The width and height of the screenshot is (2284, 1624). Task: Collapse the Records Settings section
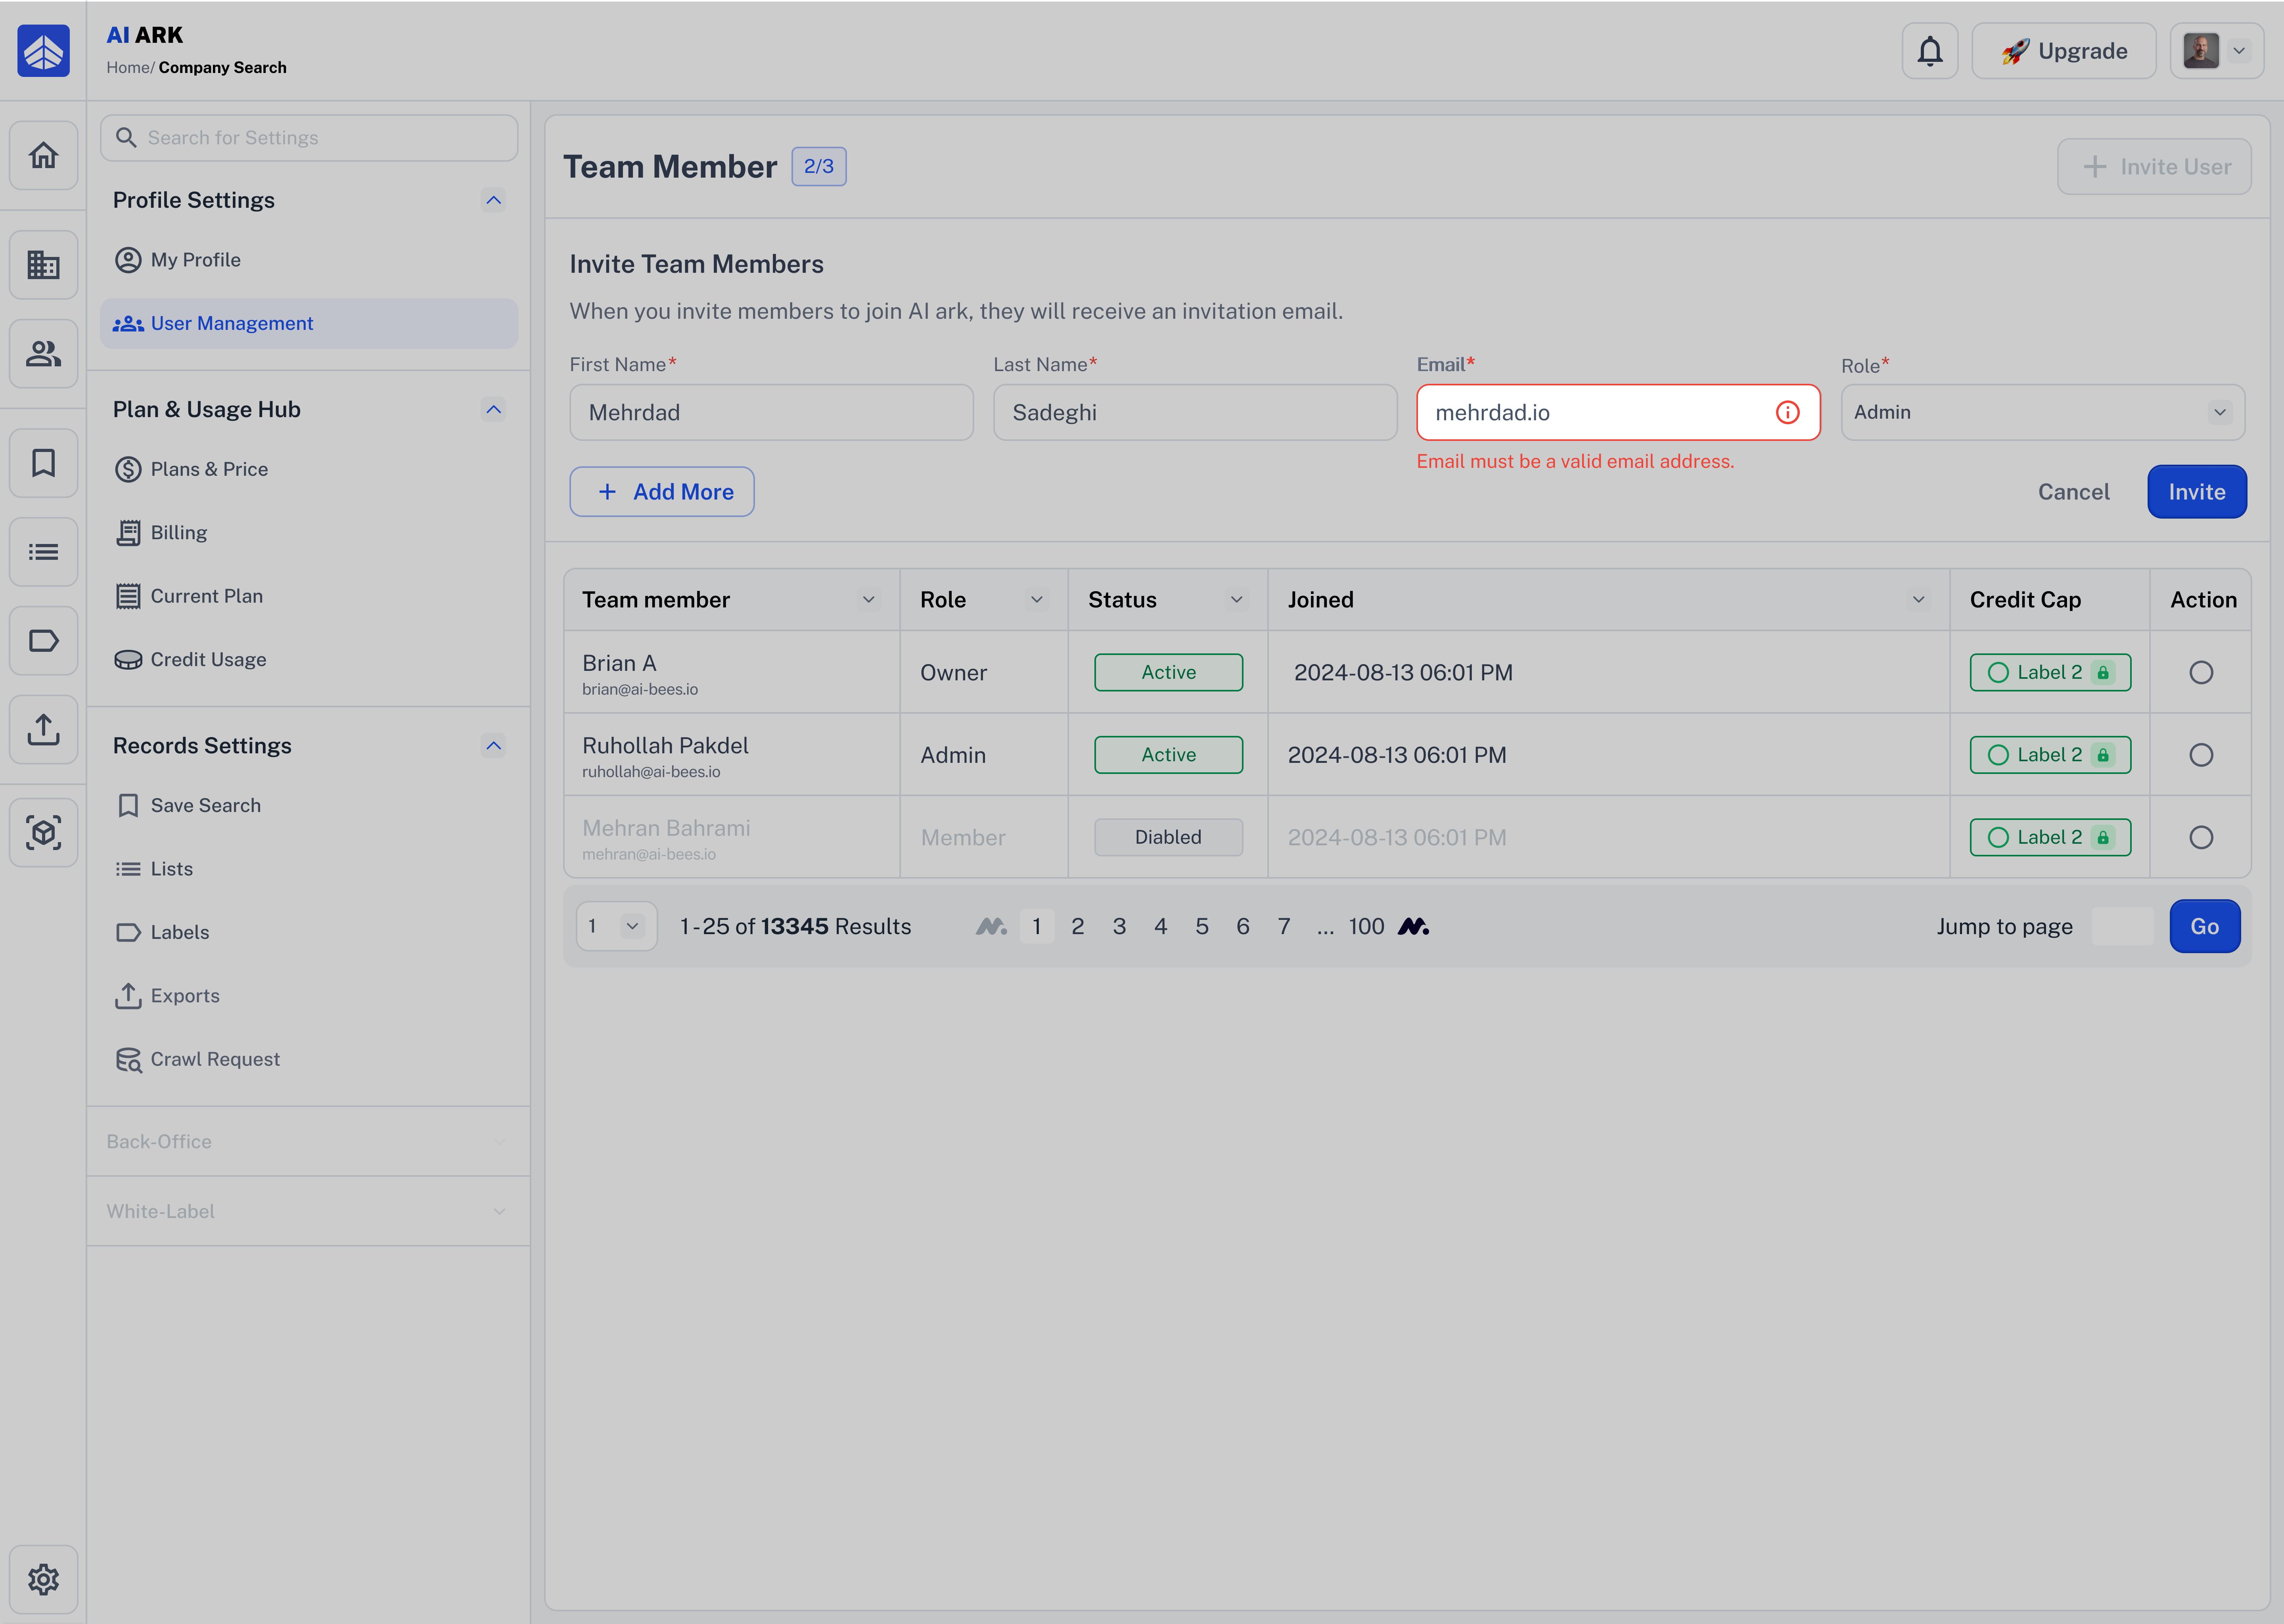(493, 746)
